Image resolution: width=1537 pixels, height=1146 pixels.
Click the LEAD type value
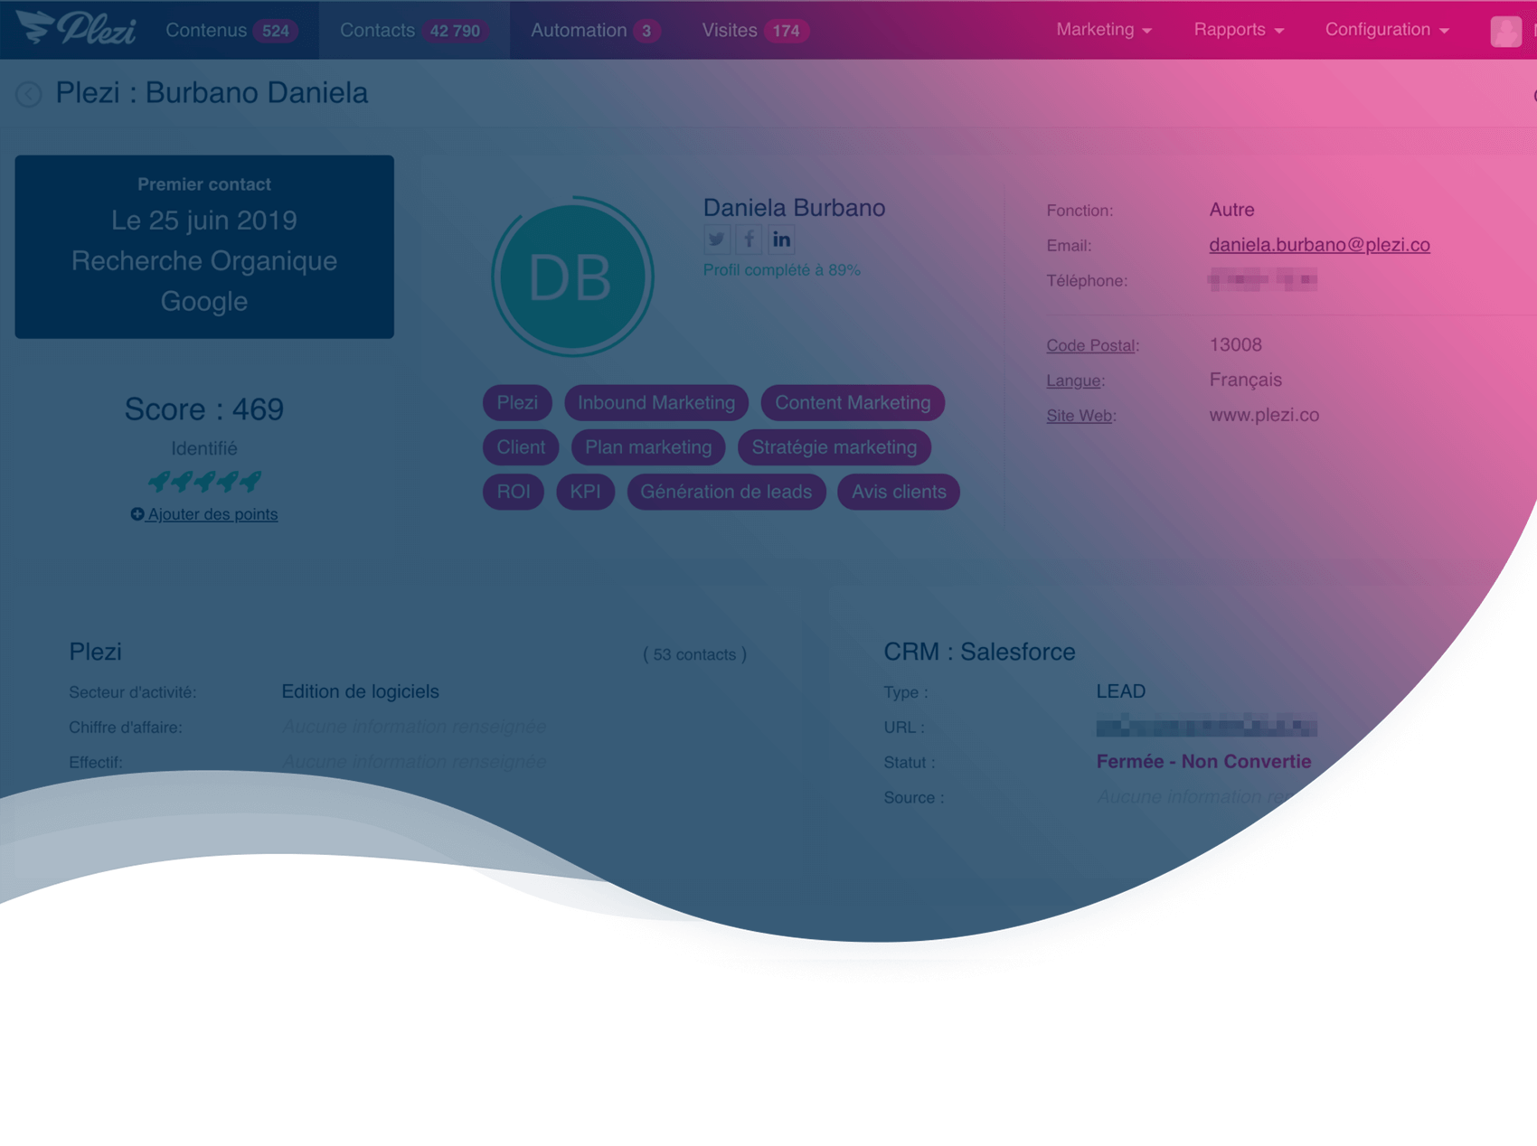click(x=1120, y=691)
